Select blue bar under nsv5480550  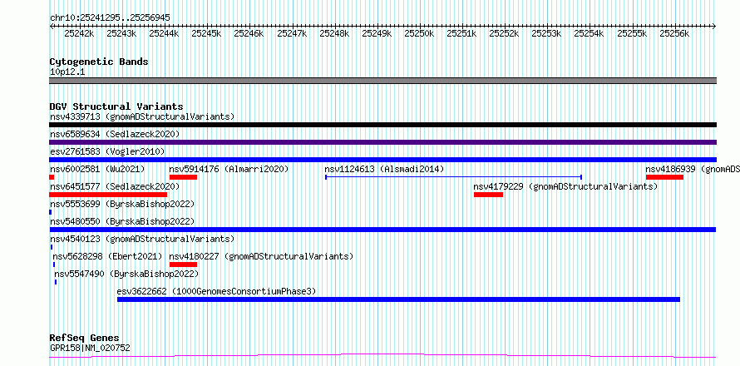pyautogui.click(x=382, y=230)
